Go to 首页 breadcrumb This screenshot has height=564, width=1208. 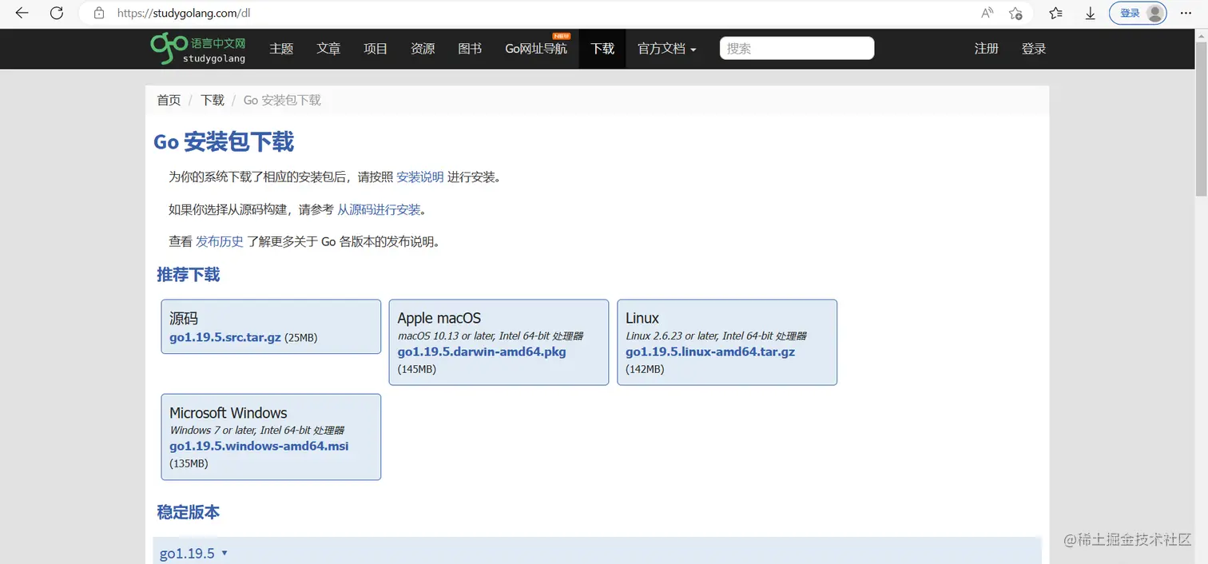(x=169, y=100)
